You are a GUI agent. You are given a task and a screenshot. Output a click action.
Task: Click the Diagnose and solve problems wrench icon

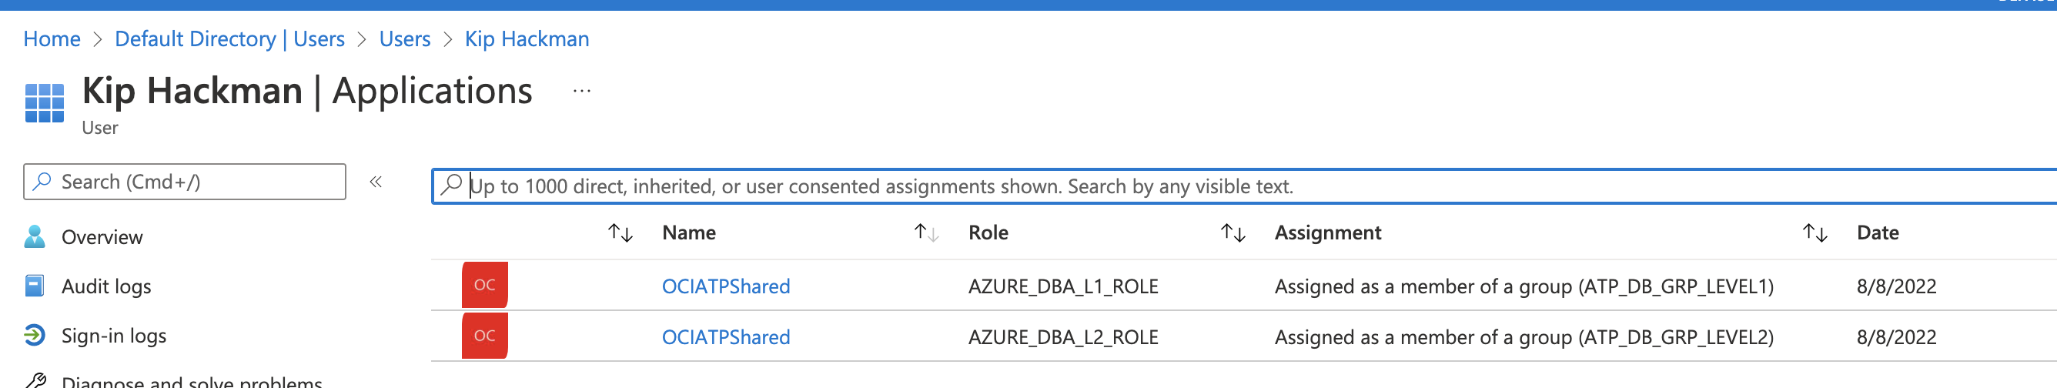36,381
